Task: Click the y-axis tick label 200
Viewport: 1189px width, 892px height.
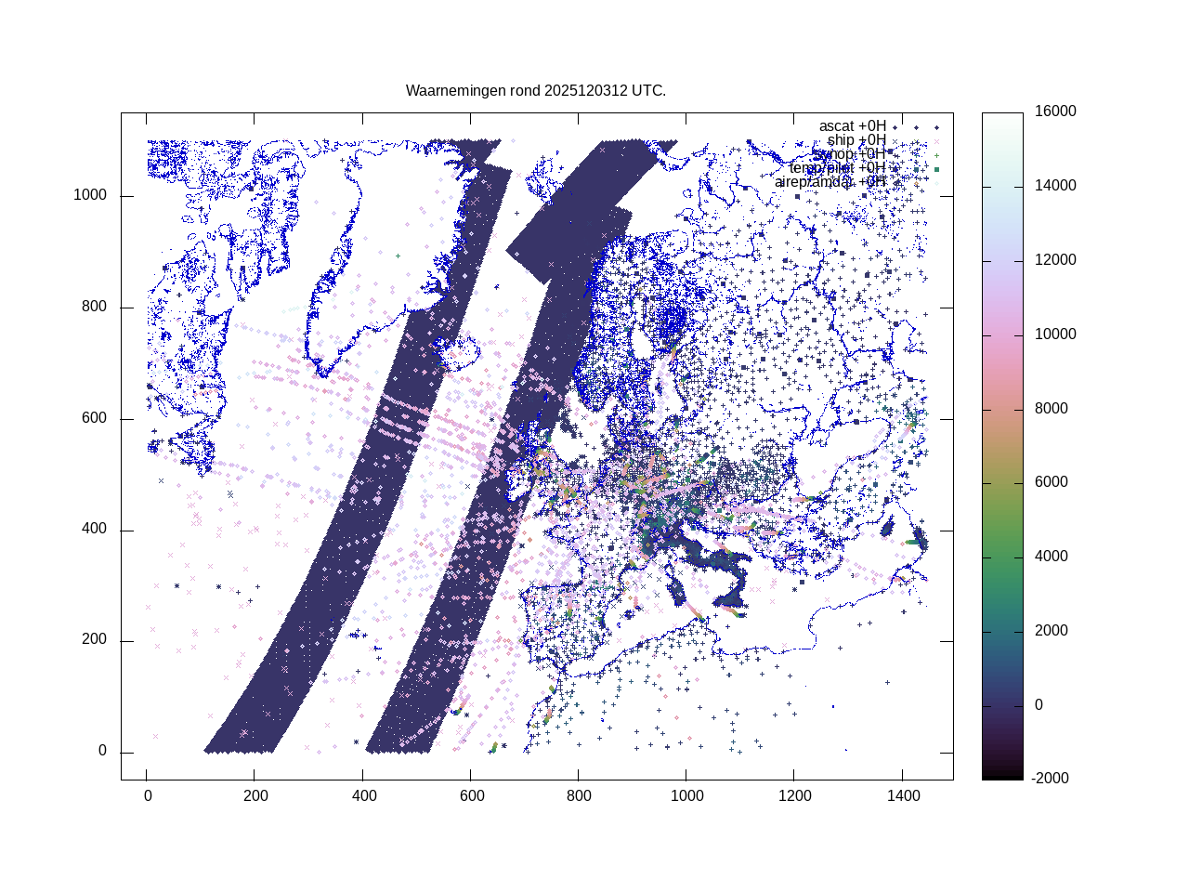Action: 94,640
